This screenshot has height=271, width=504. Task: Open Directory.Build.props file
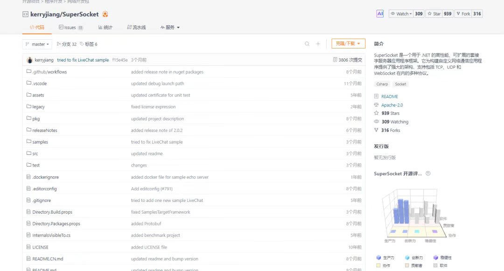52,212
